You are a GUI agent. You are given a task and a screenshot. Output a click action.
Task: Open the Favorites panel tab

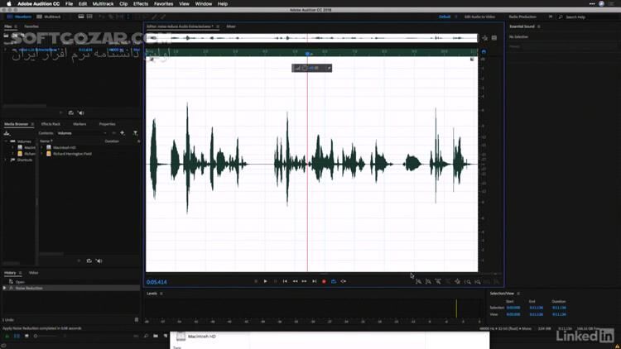pos(31,26)
